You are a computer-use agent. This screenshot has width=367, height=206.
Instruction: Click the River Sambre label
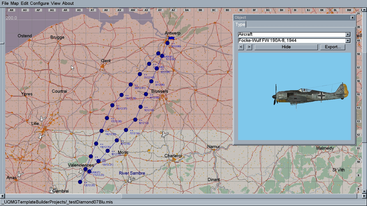coord(132,173)
